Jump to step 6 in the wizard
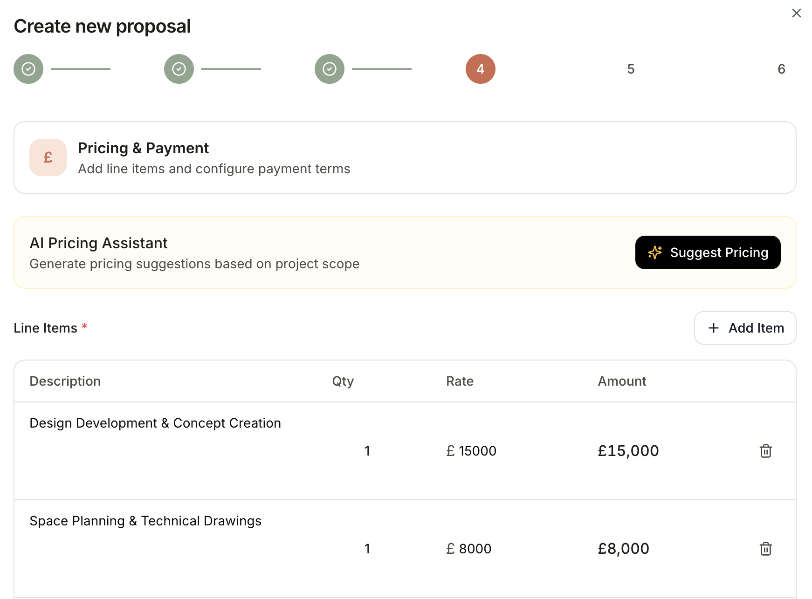This screenshot has width=812, height=599. coord(781,68)
